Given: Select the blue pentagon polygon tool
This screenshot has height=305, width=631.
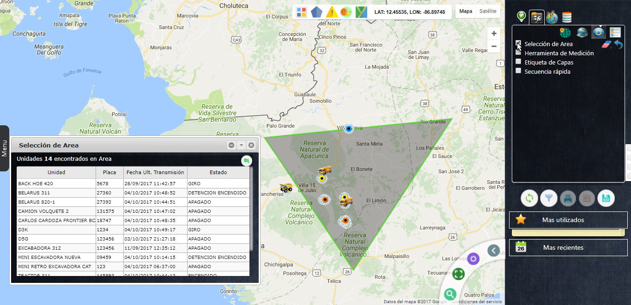Looking at the screenshot, I should pyautogui.click(x=316, y=12).
